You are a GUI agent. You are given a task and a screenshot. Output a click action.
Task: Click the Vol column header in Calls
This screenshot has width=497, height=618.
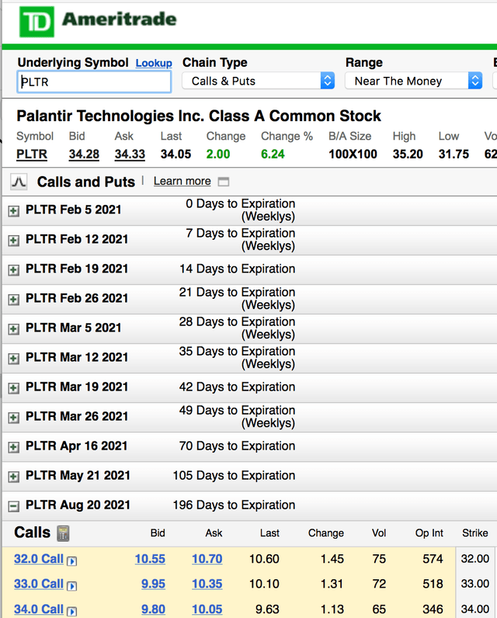click(x=379, y=533)
